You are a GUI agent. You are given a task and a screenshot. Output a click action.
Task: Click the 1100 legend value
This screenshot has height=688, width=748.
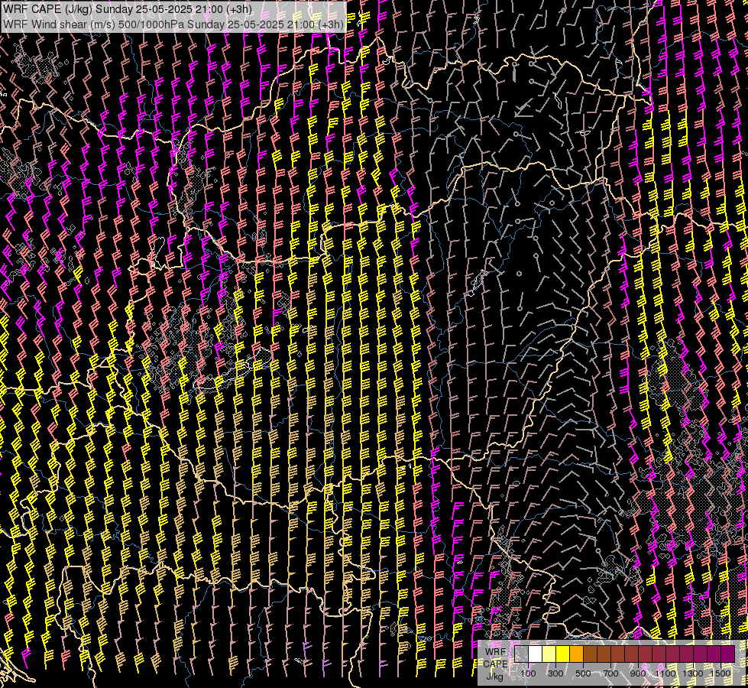(x=665, y=673)
